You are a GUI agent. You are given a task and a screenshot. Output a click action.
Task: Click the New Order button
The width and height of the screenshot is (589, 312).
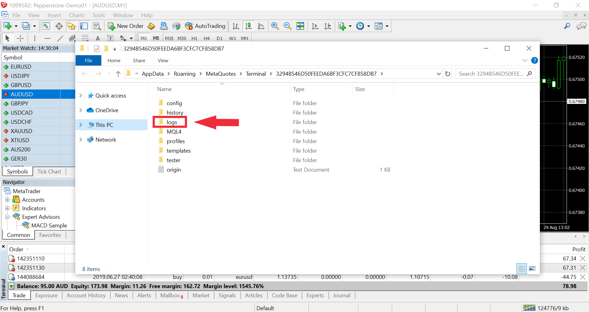pyautogui.click(x=126, y=26)
